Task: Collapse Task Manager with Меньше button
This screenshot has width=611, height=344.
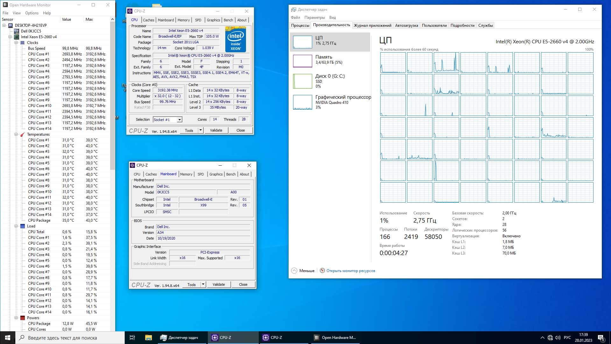Action: click(303, 270)
